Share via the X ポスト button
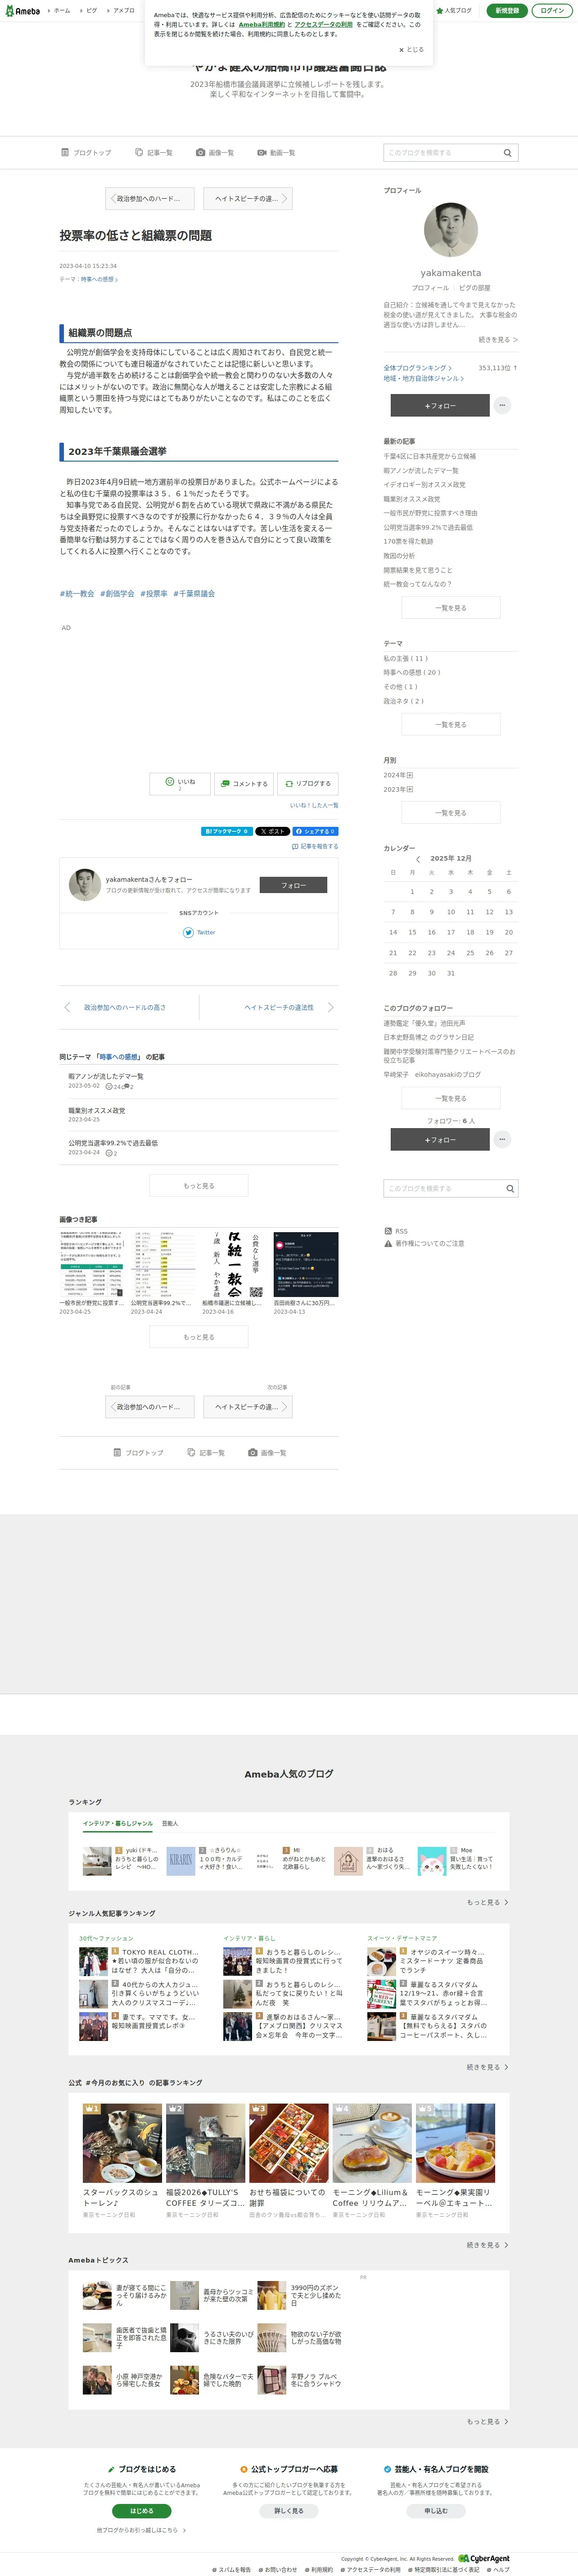Screen dimensions: 578x2576 coord(272,831)
